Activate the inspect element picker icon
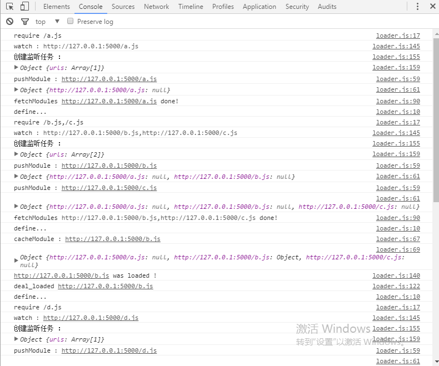439x366 pixels. (9, 7)
